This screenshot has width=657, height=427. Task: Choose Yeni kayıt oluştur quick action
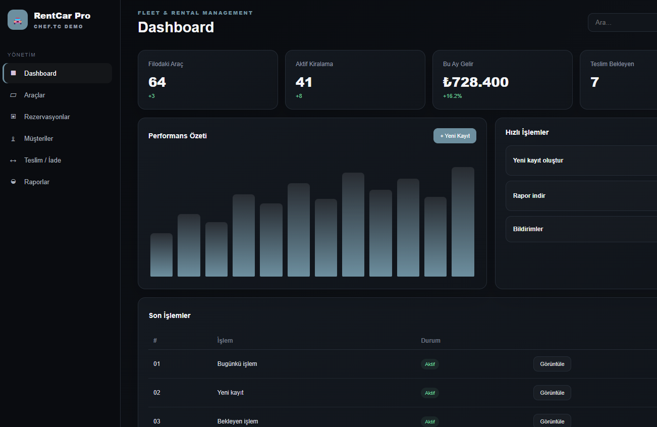581,161
